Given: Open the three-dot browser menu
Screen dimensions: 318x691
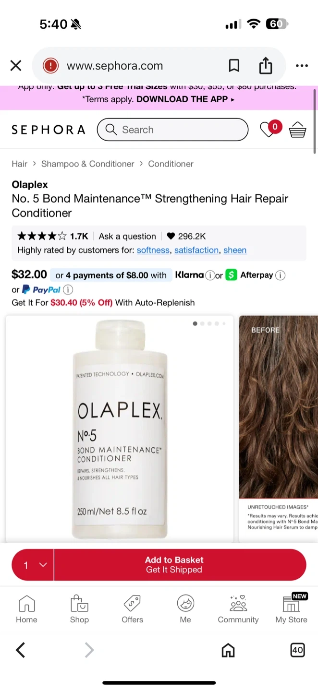Looking at the screenshot, I should click(x=302, y=66).
